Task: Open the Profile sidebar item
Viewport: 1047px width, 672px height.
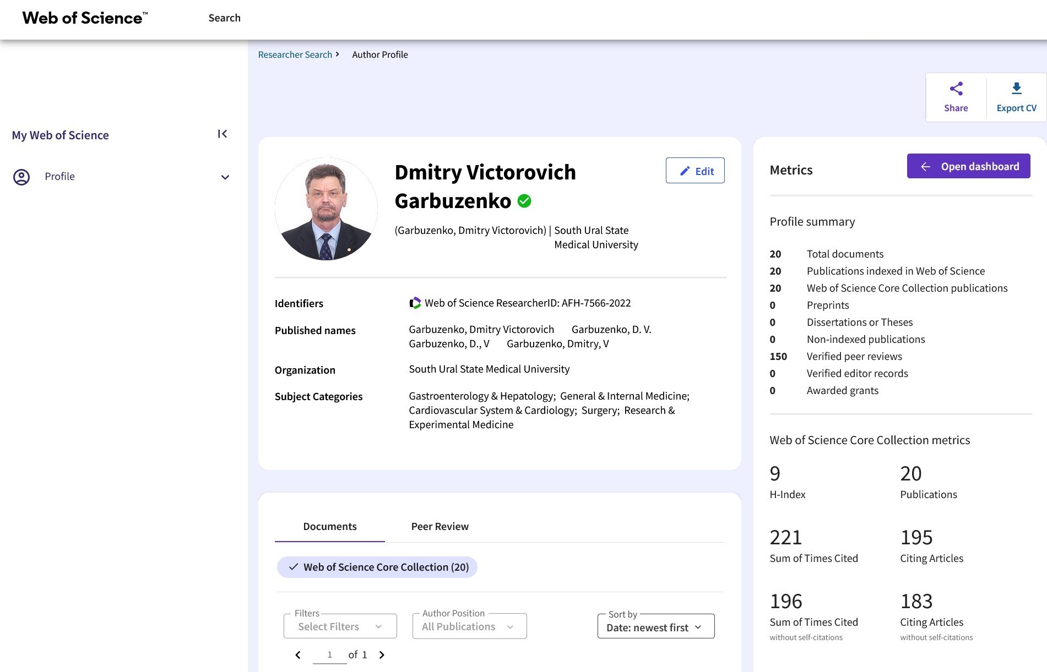Action: (x=121, y=177)
